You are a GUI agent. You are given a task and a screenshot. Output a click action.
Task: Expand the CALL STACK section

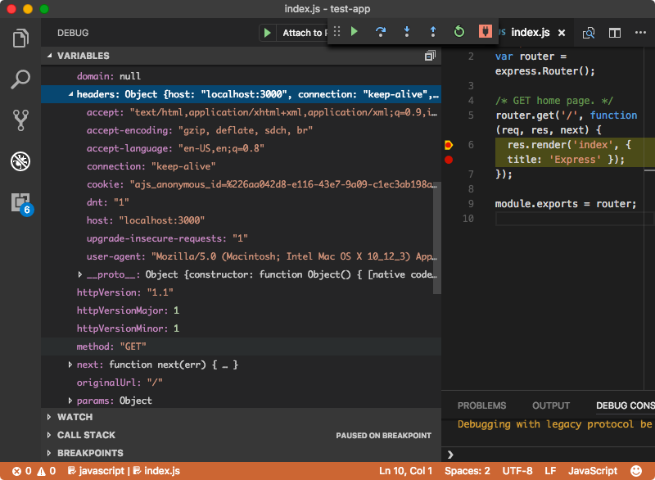tap(241, 435)
